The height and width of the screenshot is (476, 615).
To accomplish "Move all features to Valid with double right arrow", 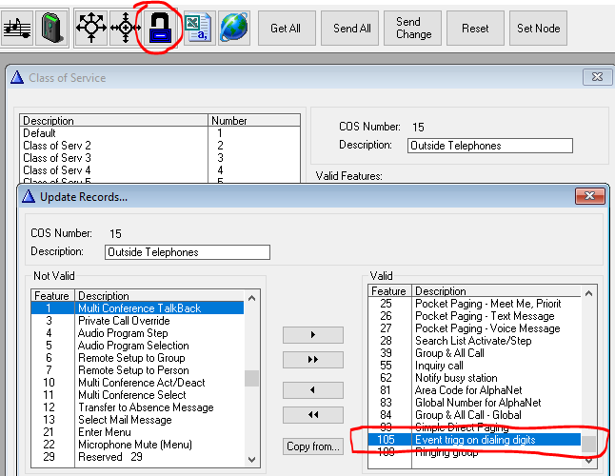I will pos(313,361).
